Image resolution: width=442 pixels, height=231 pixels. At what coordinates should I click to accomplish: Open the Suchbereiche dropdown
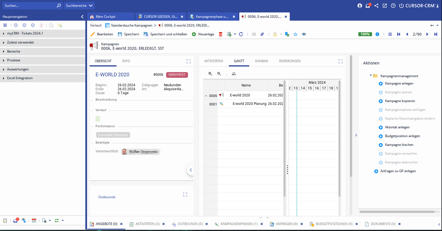[x=79, y=6]
